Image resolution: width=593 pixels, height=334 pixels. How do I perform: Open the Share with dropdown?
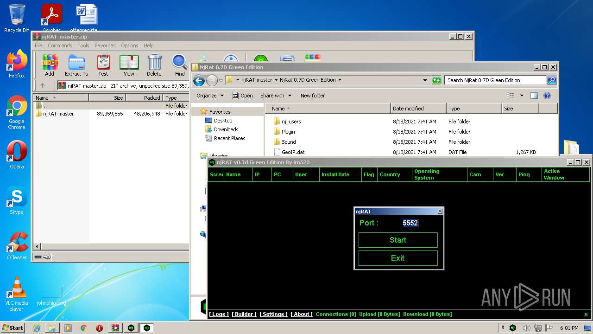276,96
